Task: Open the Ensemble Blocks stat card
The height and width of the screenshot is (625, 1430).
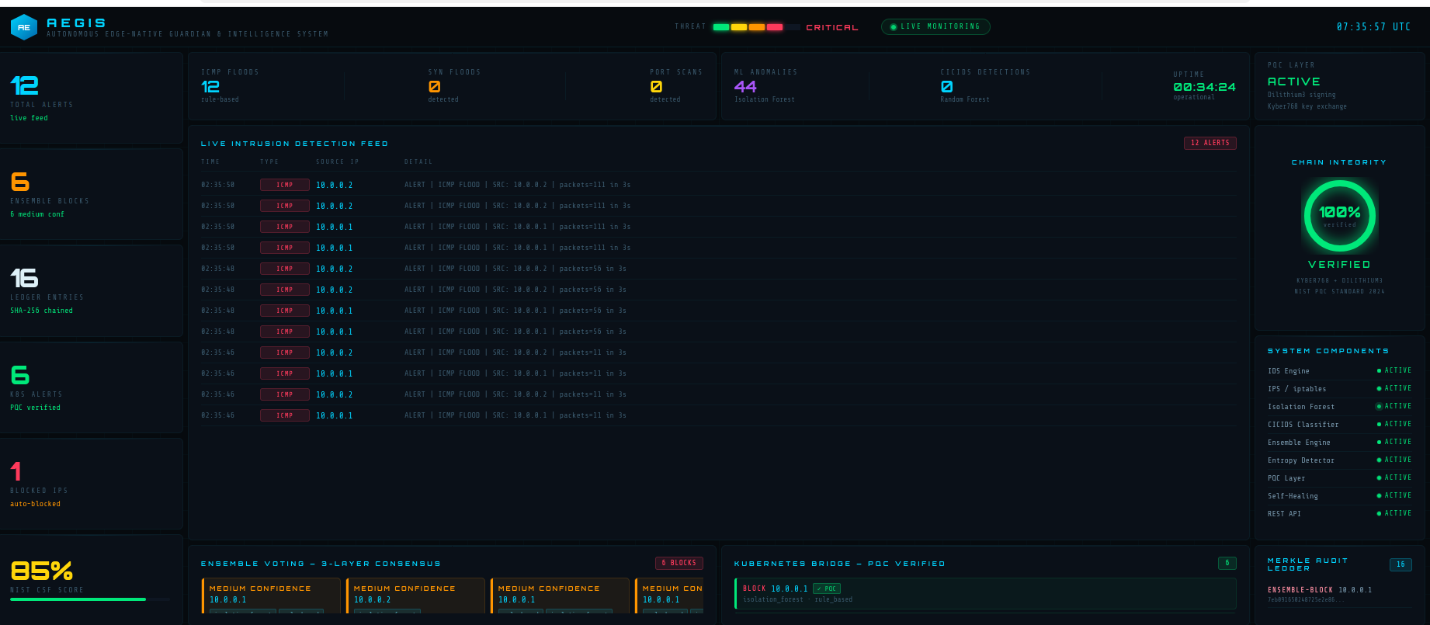Action: pyautogui.click(x=91, y=194)
